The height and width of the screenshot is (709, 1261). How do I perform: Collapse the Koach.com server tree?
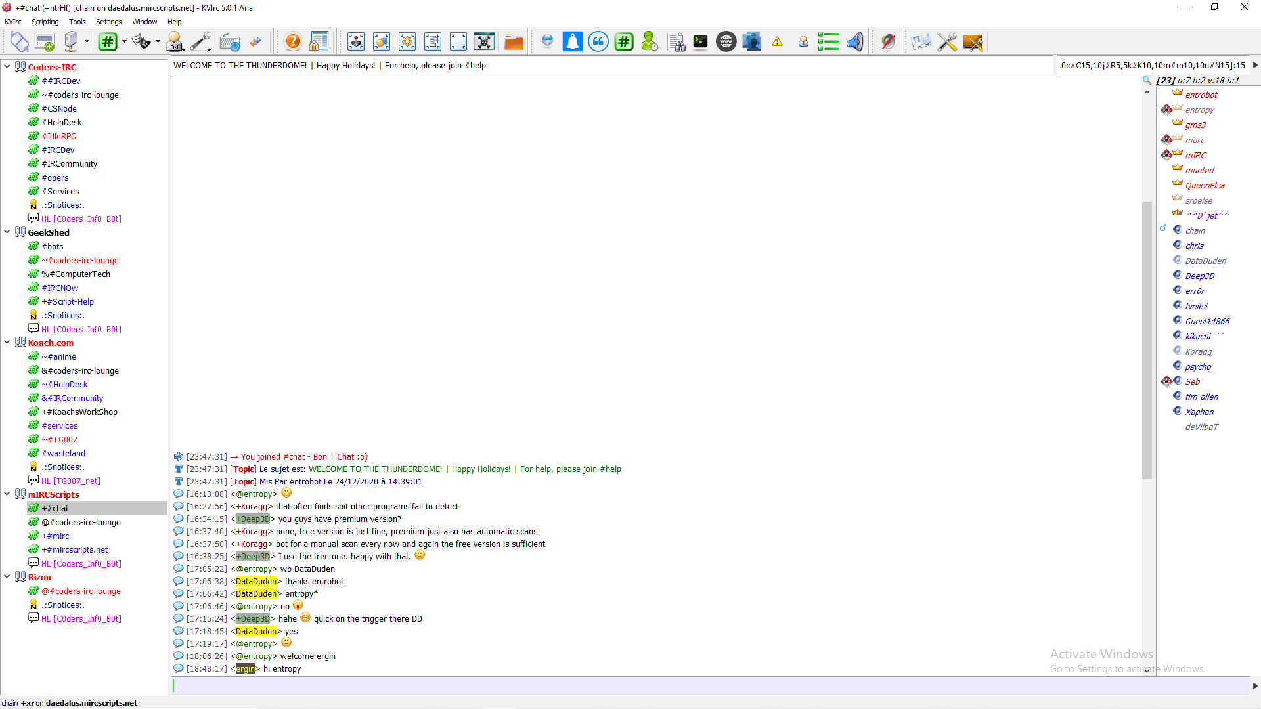7,342
